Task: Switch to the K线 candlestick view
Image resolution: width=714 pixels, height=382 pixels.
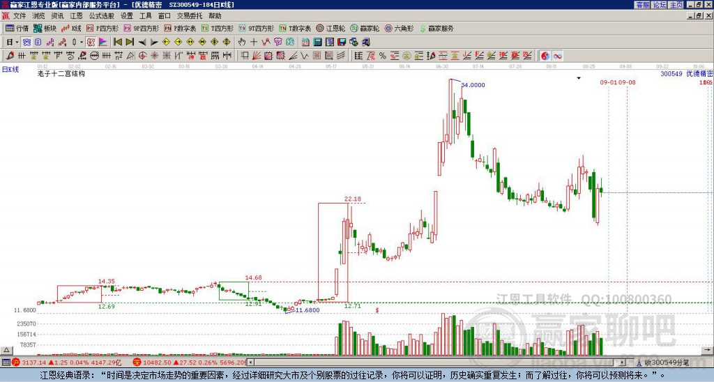Action: (71, 28)
